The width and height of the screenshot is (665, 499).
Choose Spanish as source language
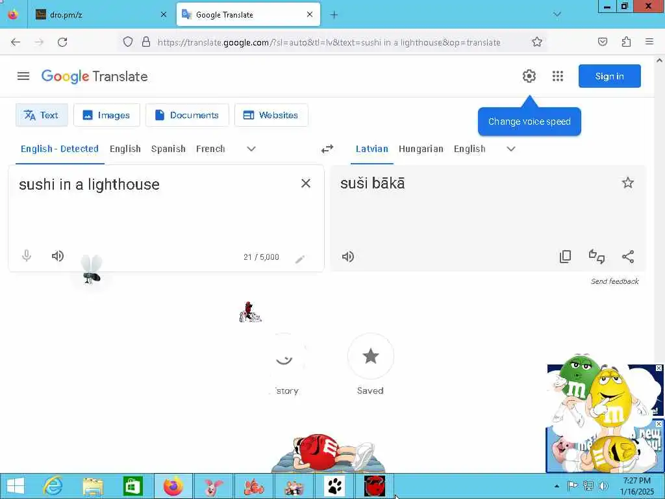[x=168, y=149]
